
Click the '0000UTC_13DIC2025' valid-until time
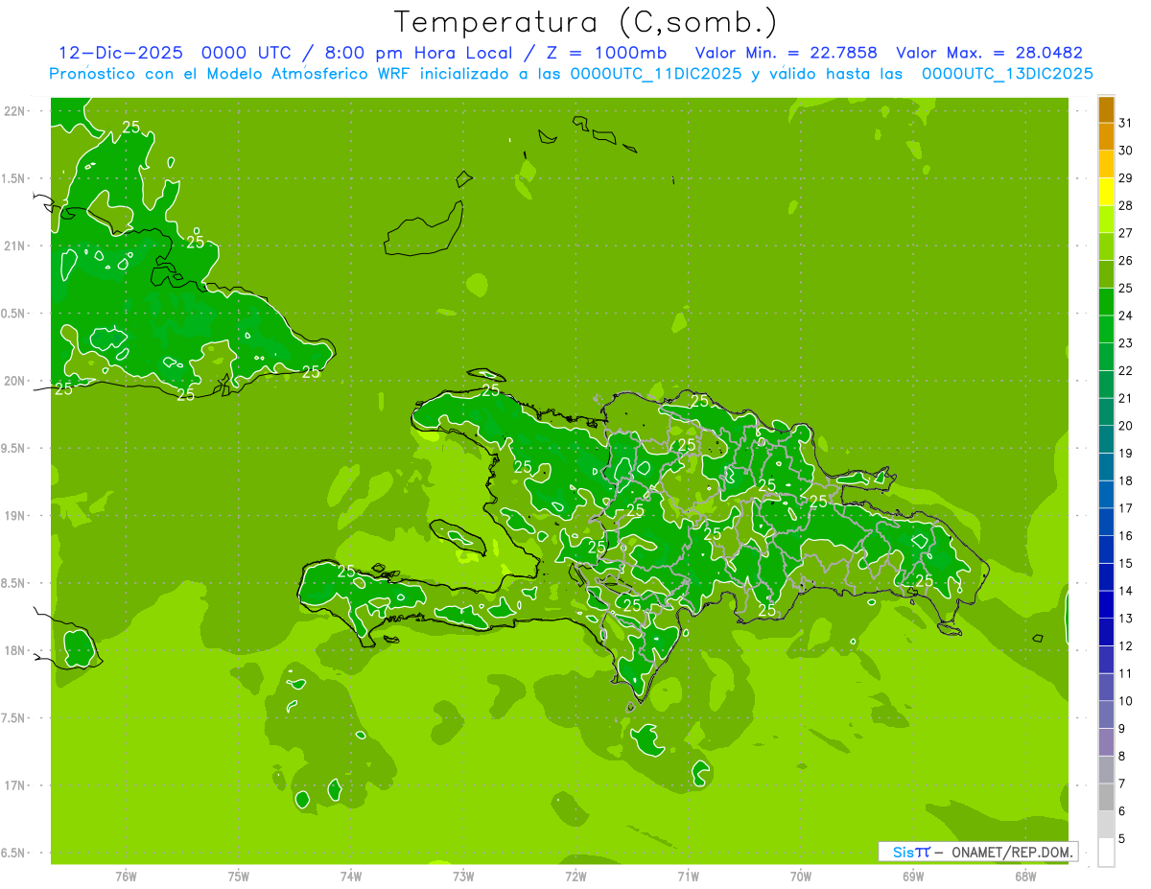[x=1007, y=74]
